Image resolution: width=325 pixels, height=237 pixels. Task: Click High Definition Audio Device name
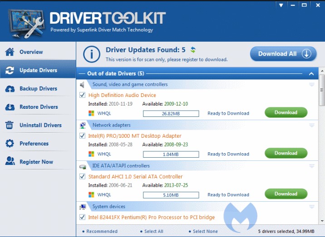click(122, 95)
